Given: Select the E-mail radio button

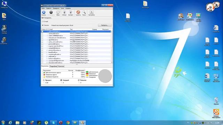Looking at the screenshot, I should (43, 22).
